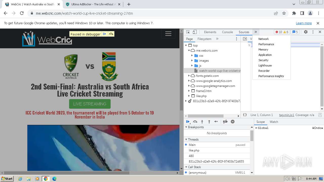Switch to the Elements tab

[x=210, y=32]
